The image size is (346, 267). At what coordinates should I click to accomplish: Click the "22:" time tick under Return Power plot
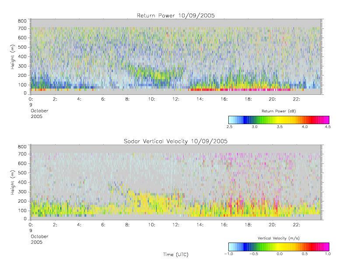point(297,99)
